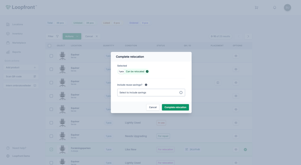The image size is (301, 165).
Task: Click the funnel icon in Filter
Action: 57,36
